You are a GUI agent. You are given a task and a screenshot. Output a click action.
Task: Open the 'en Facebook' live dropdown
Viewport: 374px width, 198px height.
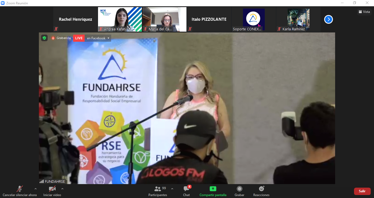pyautogui.click(x=98, y=38)
